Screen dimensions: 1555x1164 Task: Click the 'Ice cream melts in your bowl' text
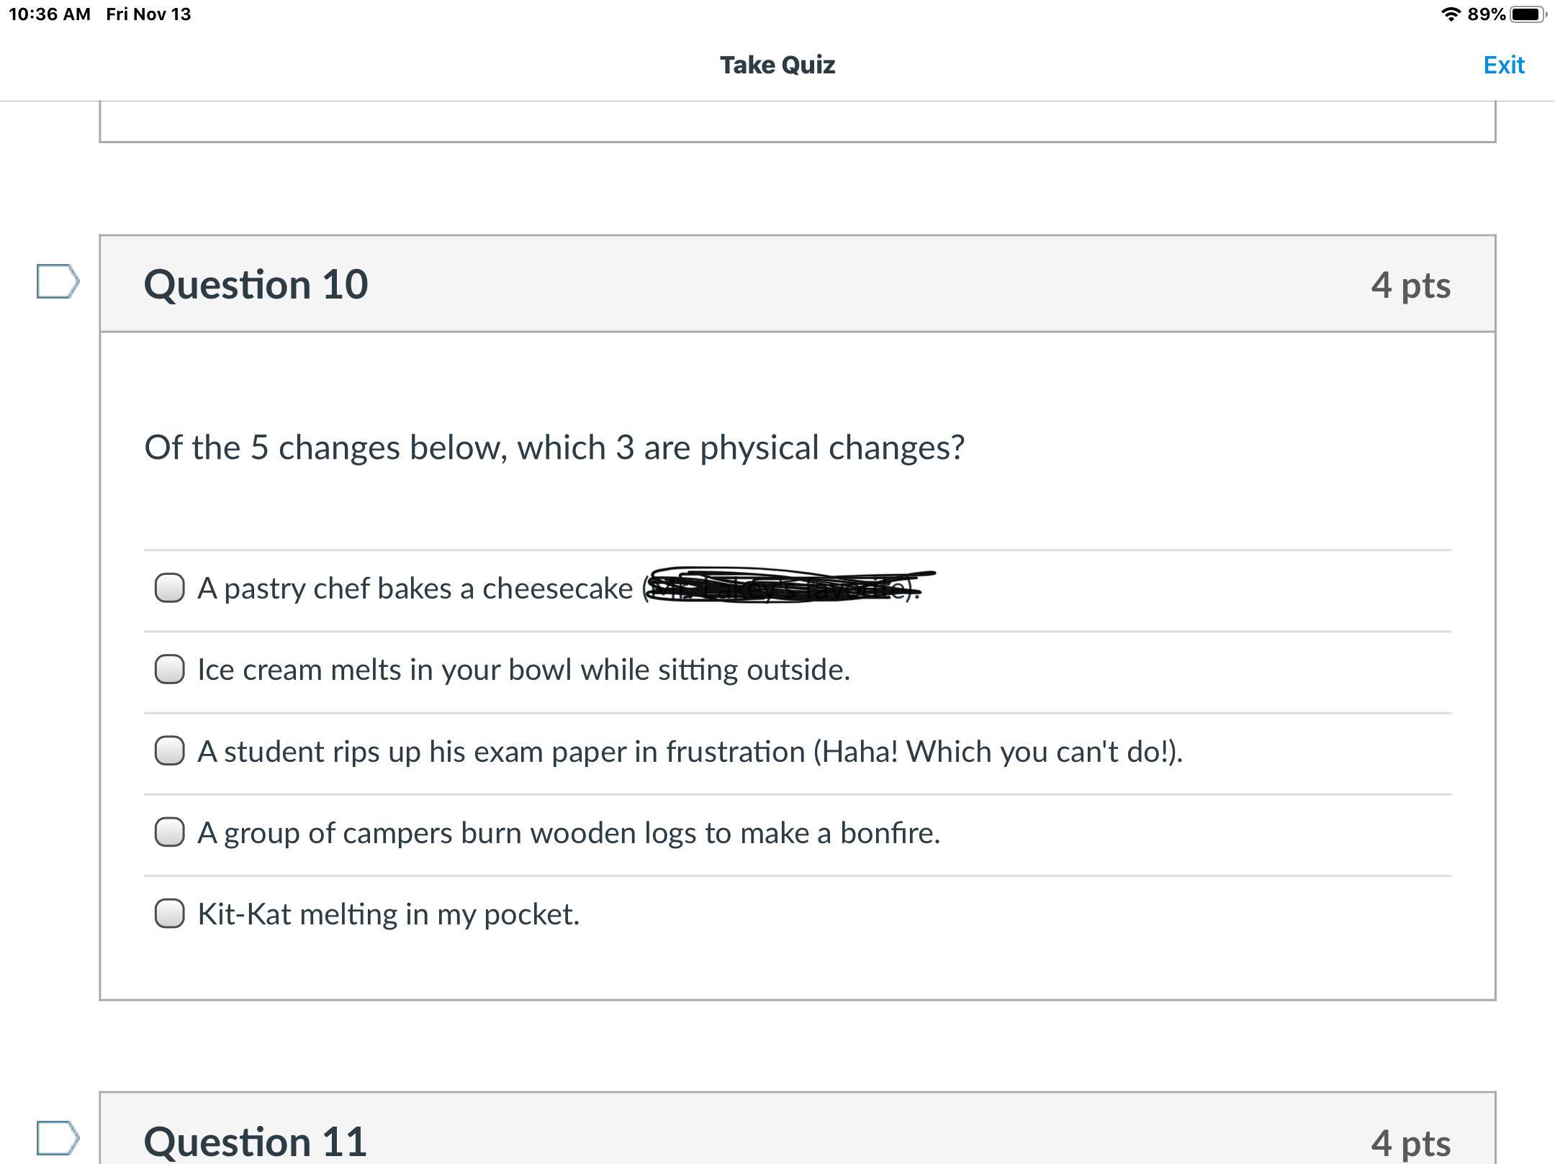point(523,670)
